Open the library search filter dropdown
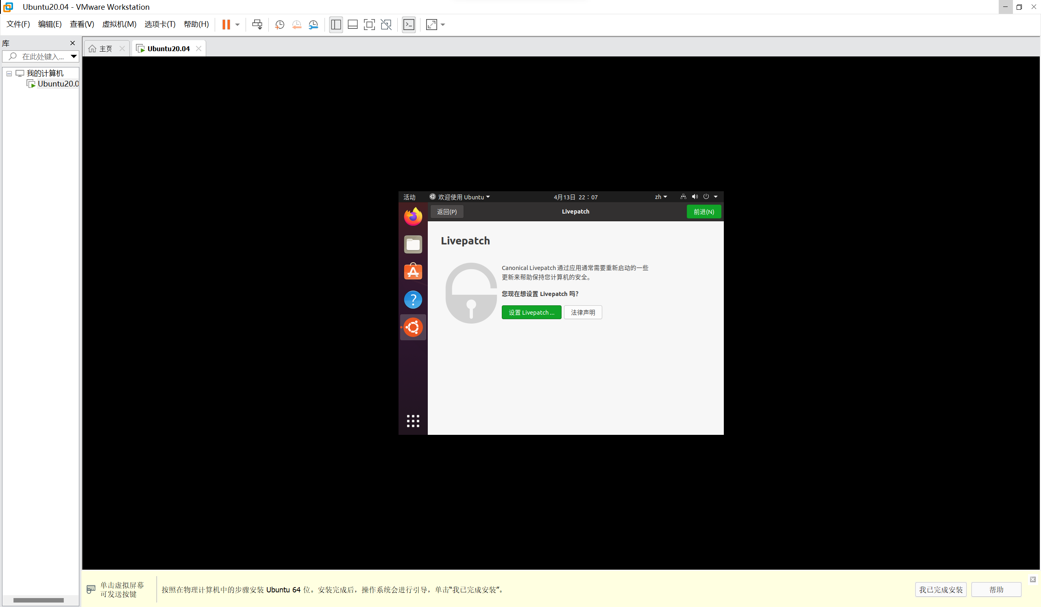 click(74, 56)
